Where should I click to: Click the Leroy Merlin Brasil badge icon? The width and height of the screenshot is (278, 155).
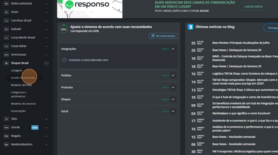6,37
